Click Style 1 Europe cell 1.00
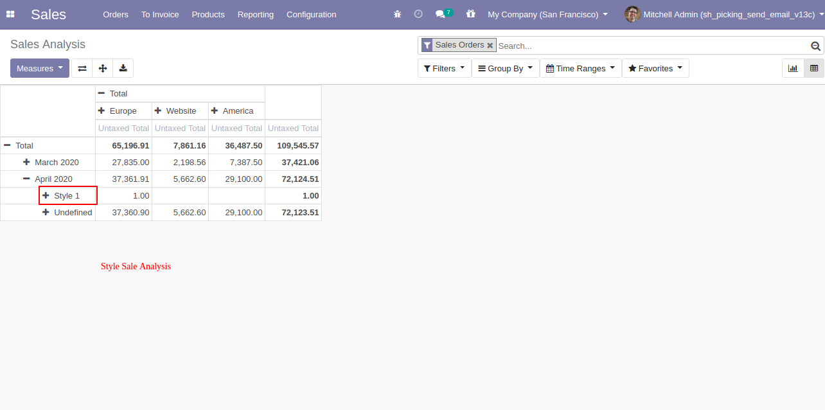 (123, 195)
